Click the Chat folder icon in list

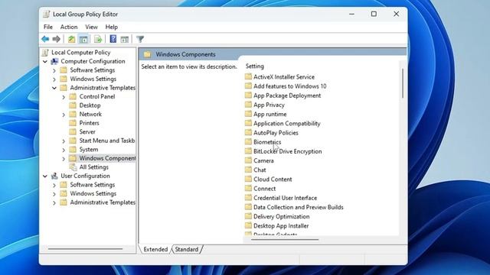coord(248,170)
